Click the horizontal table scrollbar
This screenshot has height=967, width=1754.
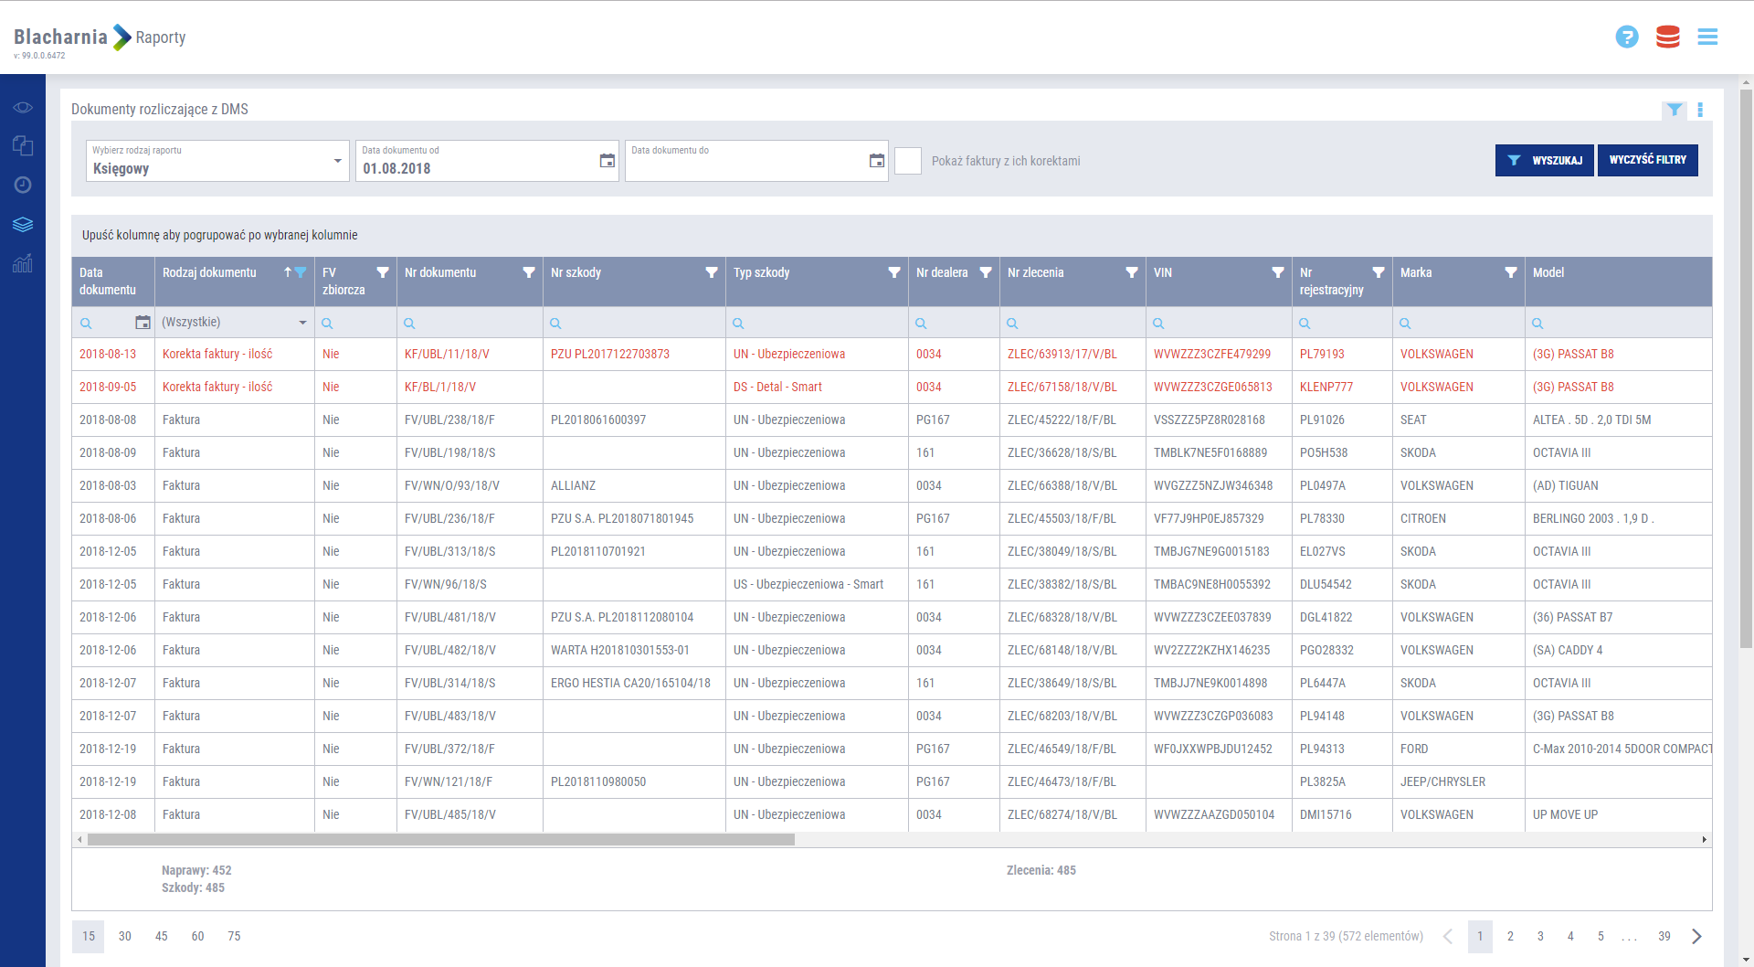coord(440,839)
